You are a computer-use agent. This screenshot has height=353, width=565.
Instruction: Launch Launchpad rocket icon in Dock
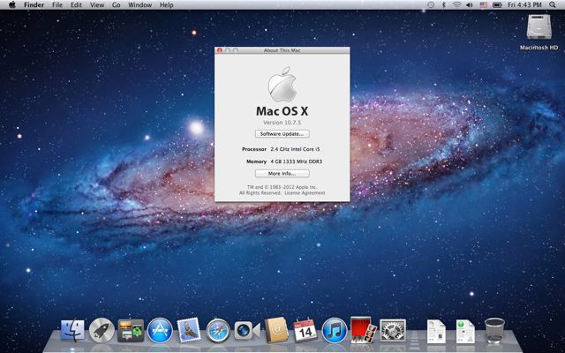click(102, 330)
